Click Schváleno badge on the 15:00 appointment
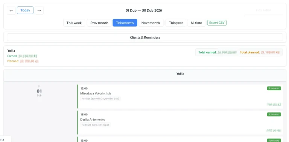This screenshot has height=142, width=289. [x=274, y=115]
